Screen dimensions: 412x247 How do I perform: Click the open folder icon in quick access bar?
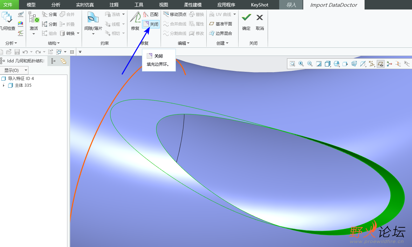[x=9, y=52]
